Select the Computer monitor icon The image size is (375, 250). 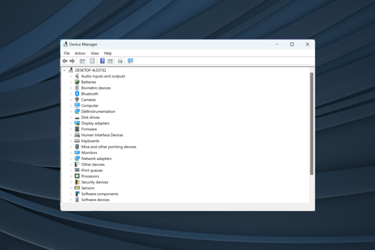click(x=77, y=106)
